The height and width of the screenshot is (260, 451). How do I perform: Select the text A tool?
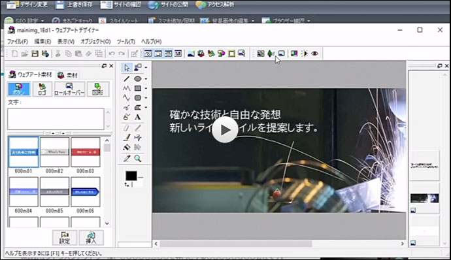[138, 117]
